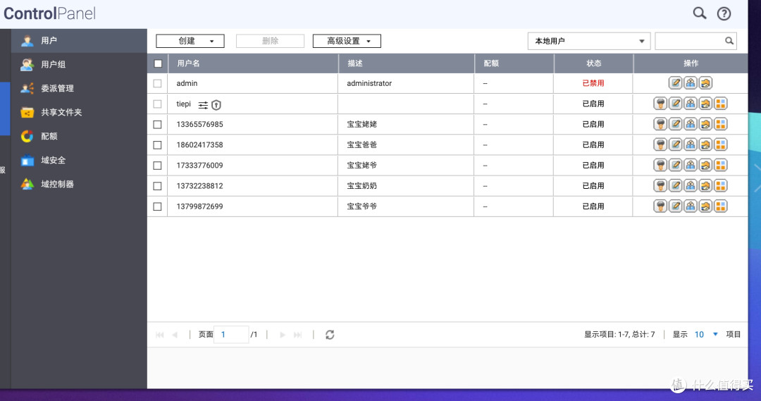Click the magnifier inside the user search field
Image resolution: width=761 pixels, height=401 pixels.
(729, 41)
